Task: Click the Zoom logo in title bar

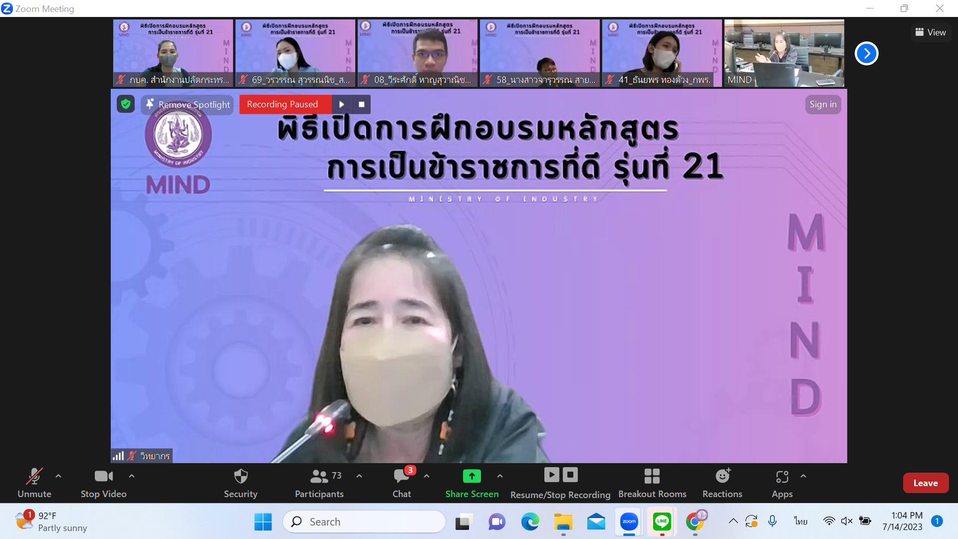Action: [7, 8]
